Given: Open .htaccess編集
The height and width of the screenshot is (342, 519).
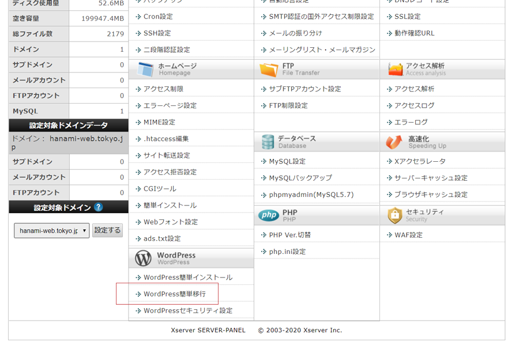Looking at the screenshot, I should (x=166, y=139).
